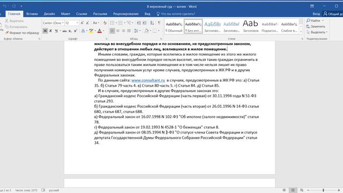Align text right

(x=123, y=31)
